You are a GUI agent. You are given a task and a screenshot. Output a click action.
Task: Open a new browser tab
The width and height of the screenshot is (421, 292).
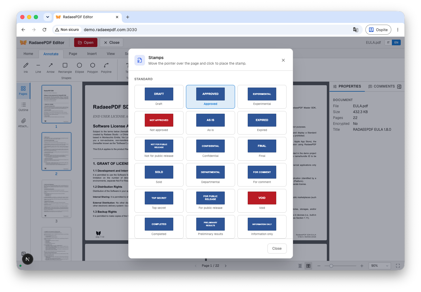pos(128,17)
